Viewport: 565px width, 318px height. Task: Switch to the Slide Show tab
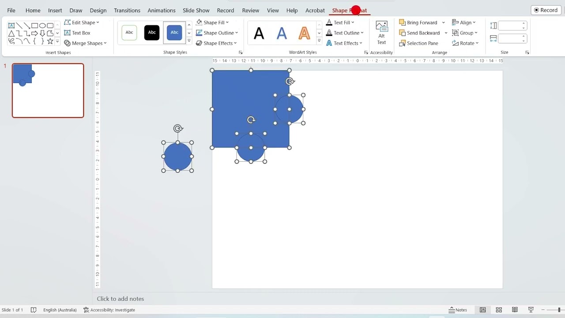(x=196, y=10)
